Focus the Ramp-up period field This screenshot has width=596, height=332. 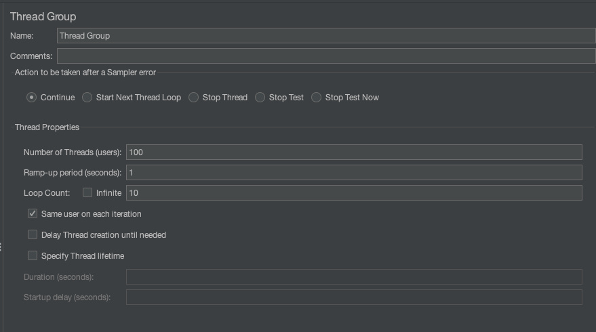click(354, 173)
